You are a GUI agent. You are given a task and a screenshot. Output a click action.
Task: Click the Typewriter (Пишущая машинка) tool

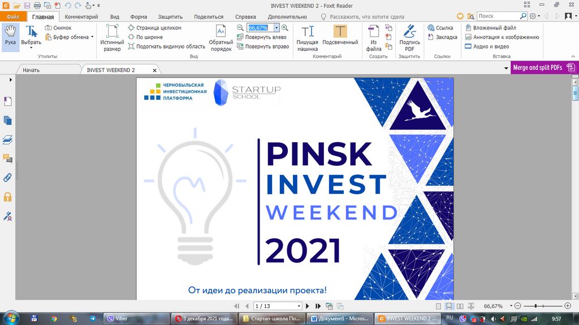pos(308,37)
